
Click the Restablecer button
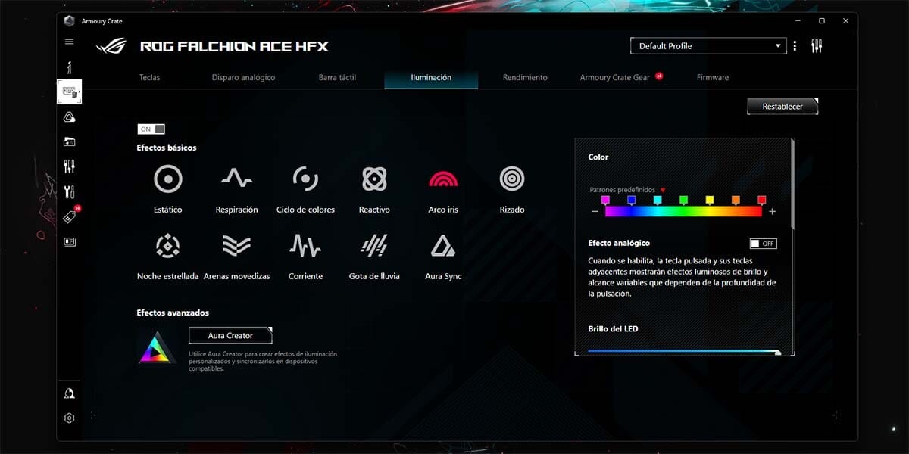click(782, 107)
